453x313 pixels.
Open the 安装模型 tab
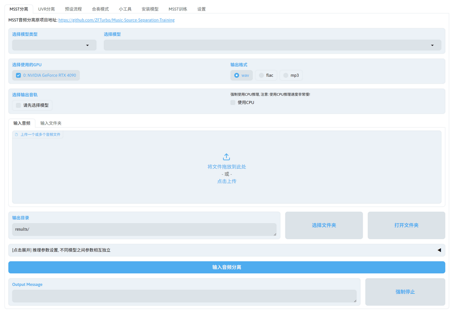tap(150, 9)
